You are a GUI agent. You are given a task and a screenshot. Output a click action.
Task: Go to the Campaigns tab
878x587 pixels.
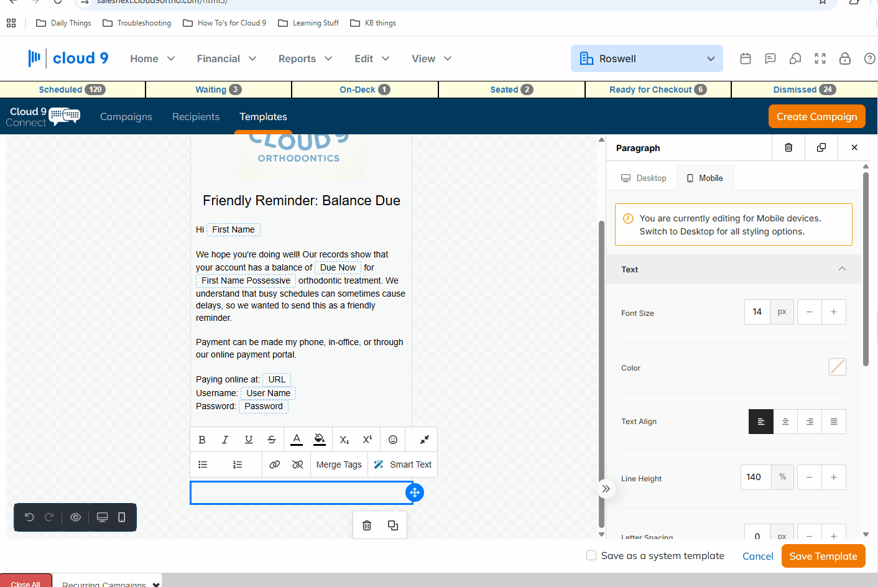click(126, 117)
